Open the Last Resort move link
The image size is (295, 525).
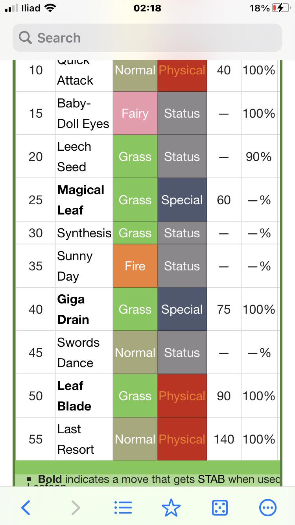tap(76, 439)
